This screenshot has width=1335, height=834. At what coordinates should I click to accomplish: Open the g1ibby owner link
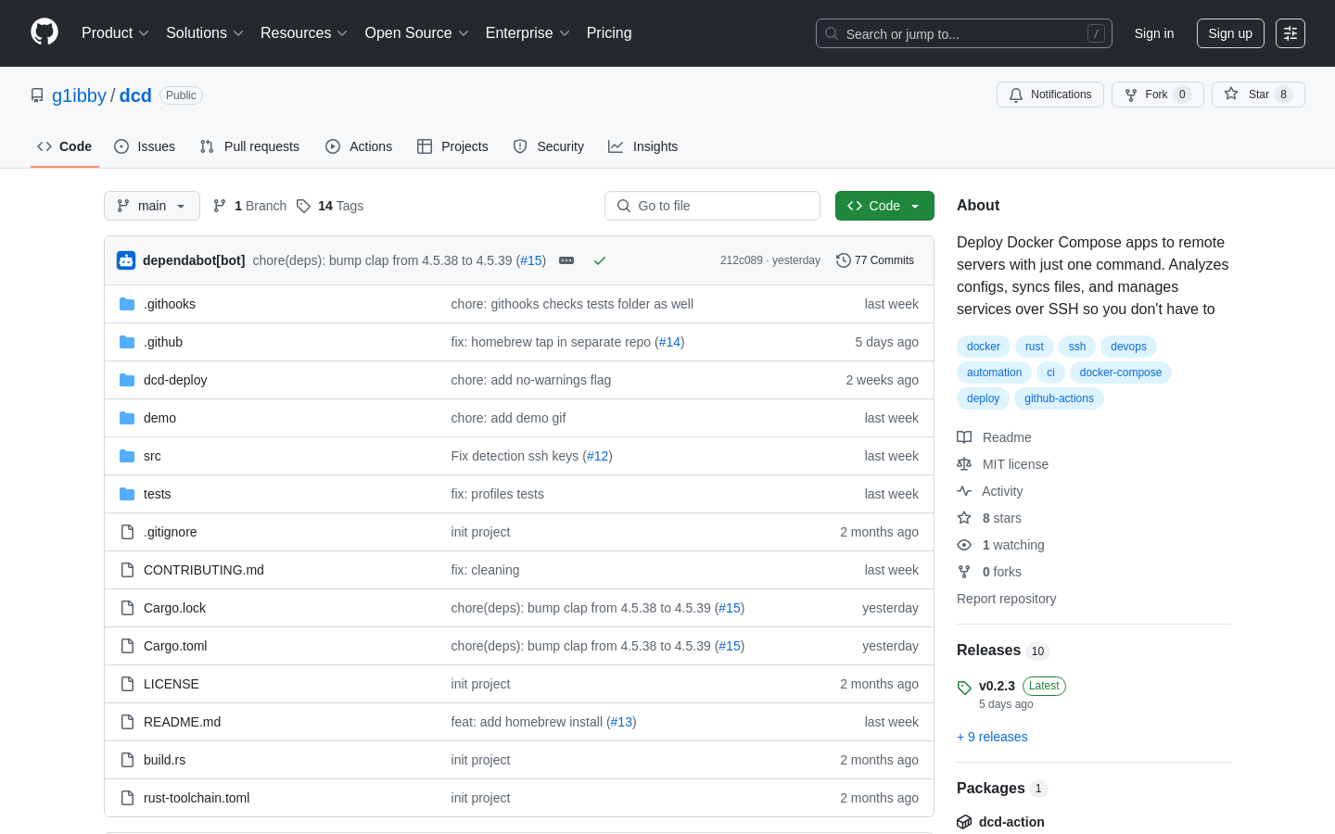[x=79, y=95]
